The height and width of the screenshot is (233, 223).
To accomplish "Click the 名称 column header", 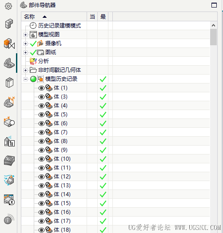I will pos(54,16).
